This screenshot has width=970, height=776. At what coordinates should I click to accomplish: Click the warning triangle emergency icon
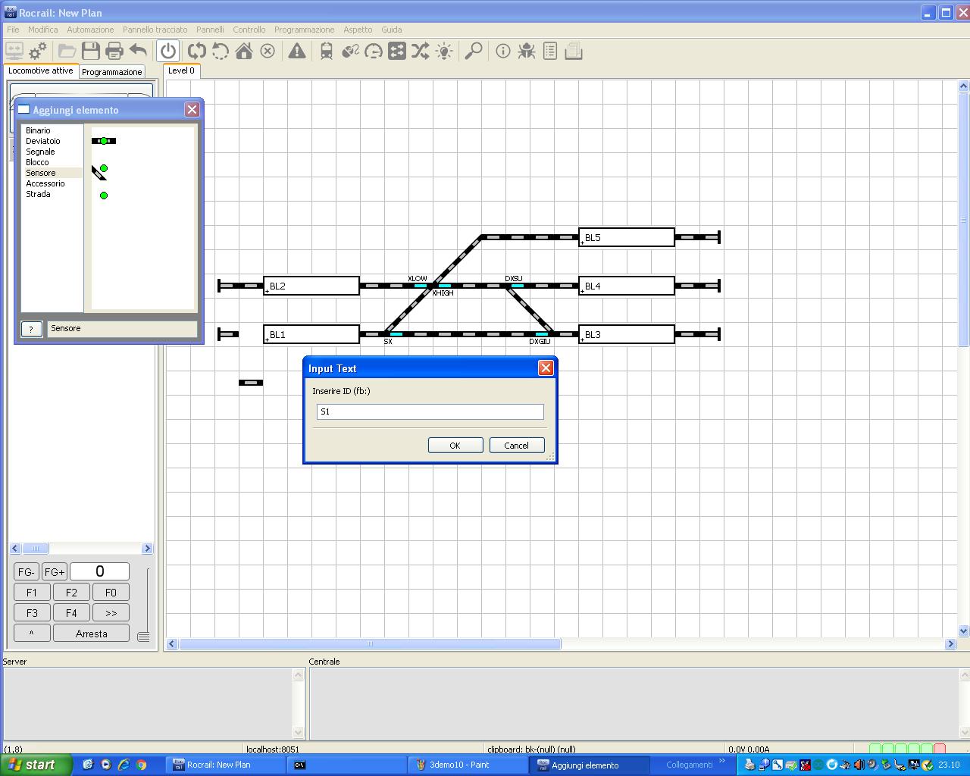pyautogui.click(x=297, y=51)
